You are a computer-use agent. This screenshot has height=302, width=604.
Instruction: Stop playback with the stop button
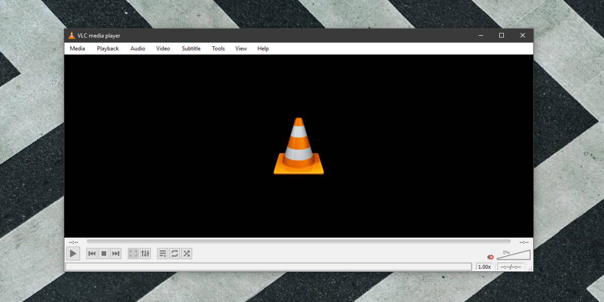104,253
